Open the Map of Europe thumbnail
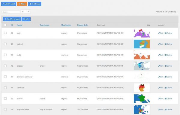 [x=142, y=110]
